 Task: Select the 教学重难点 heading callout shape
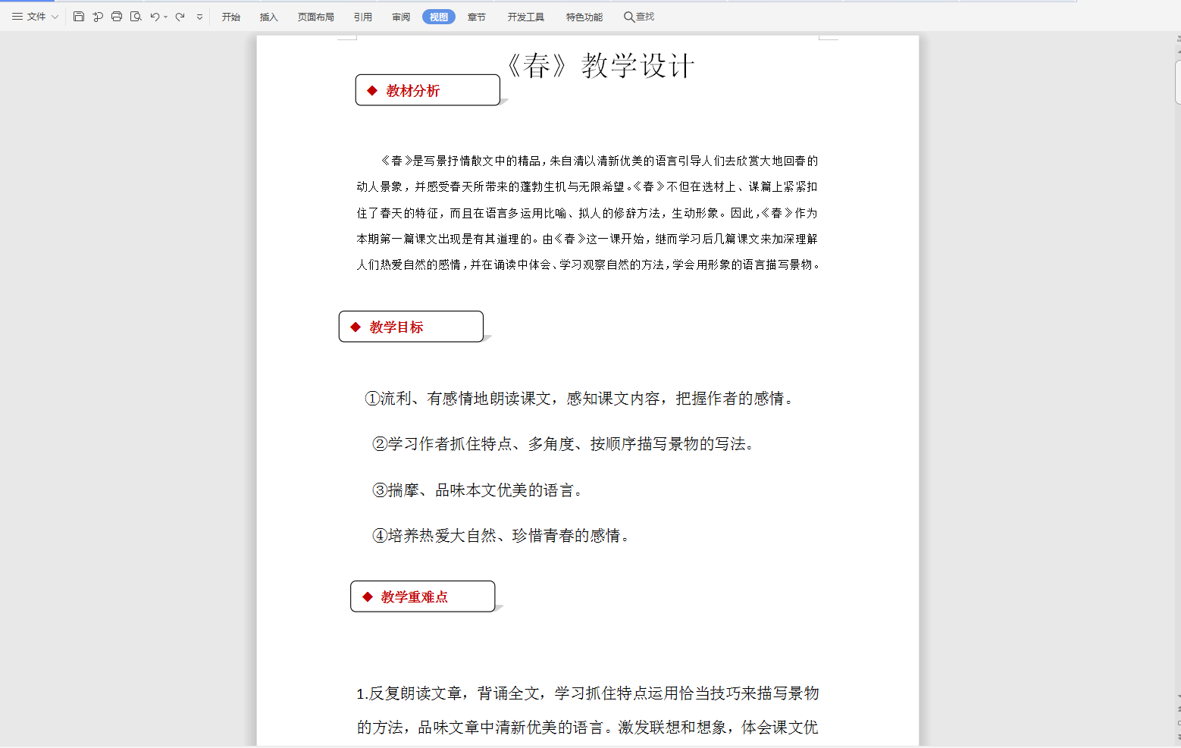tap(423, 596)
